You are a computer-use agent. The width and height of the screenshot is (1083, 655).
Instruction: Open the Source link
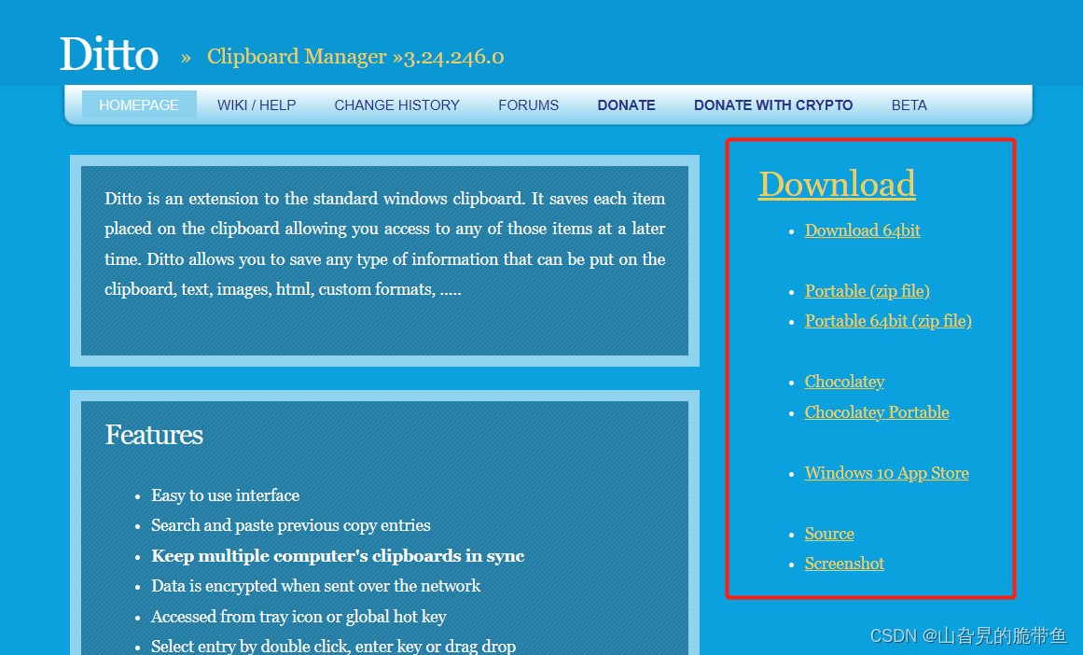(x=829, y=534)
